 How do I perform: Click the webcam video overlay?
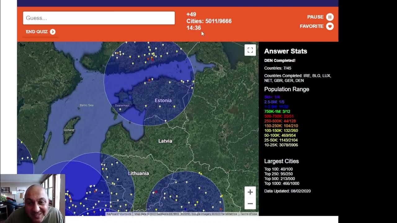coord(33,199)
